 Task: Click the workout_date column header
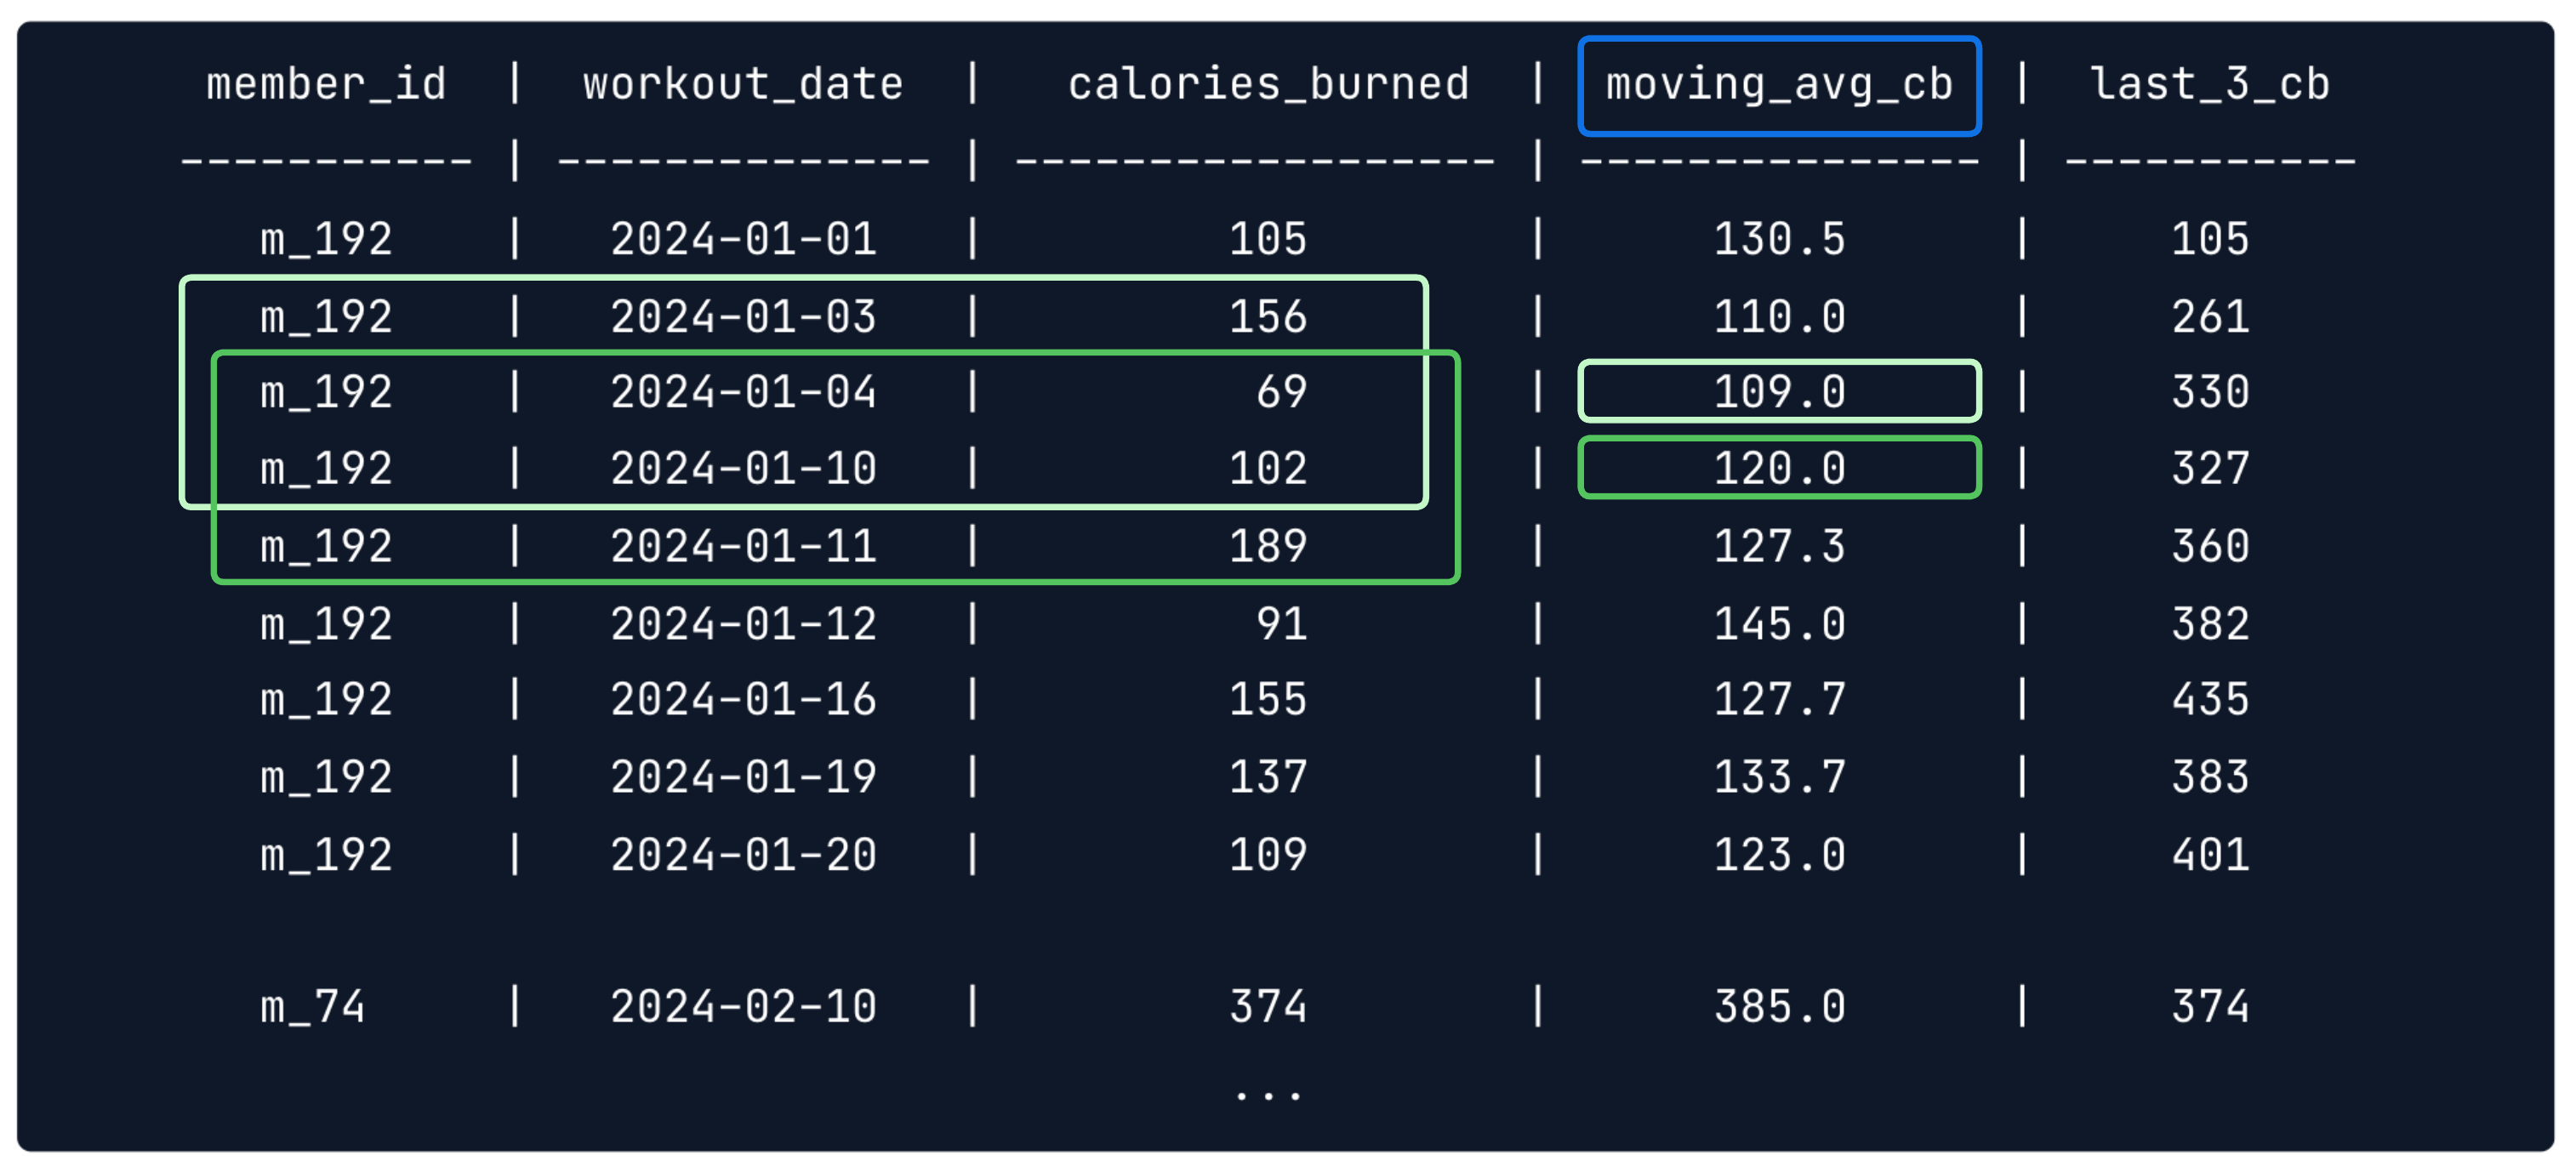click(x=743, y=85)
